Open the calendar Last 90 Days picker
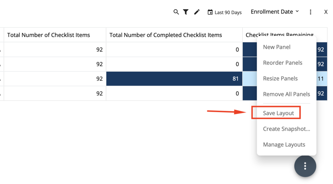Image resolution: width=333 pixels, height=184 pixels. [225, 13]
